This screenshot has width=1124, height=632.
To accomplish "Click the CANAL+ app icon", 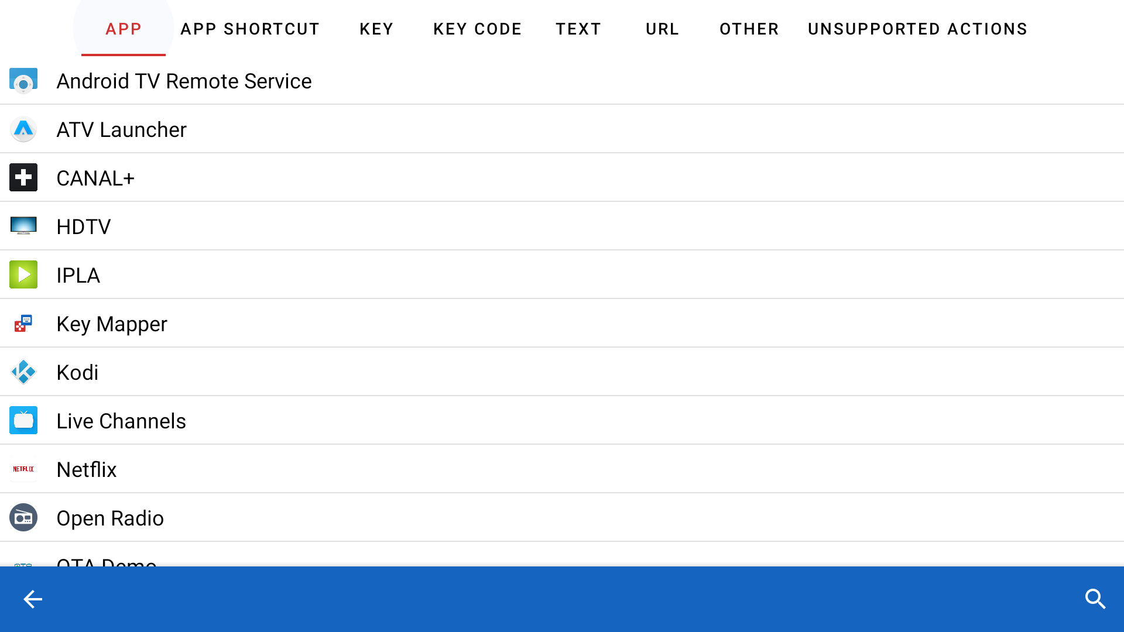I will pyautogui.click(x=23, y=177).
